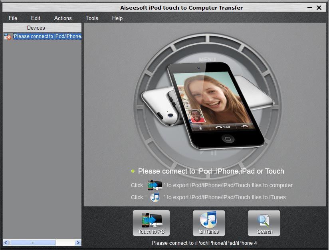Click the inline export-to-computer icon in instructions
The width and height of the screenshot is (329, 250).
pos(155,185)
